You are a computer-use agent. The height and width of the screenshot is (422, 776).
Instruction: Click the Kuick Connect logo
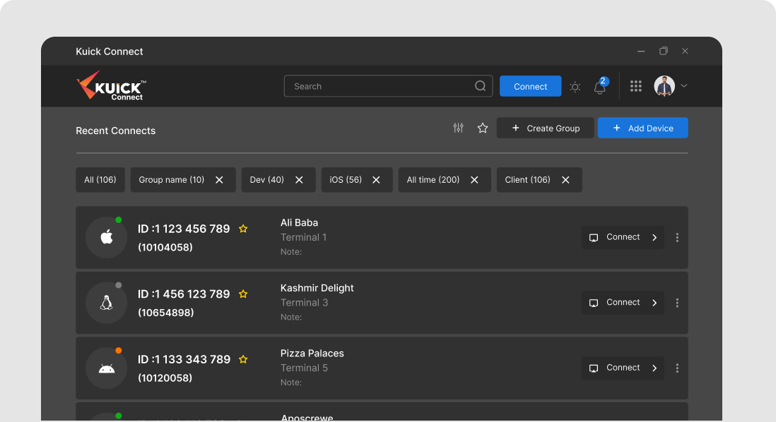tap(112, 85)
